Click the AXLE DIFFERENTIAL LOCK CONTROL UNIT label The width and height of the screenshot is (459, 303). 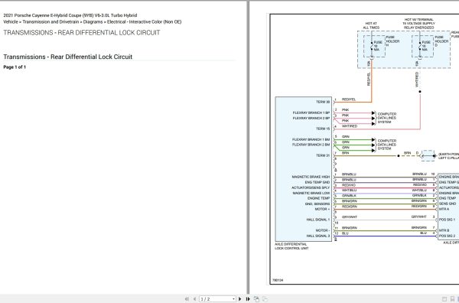[x=291, y=246]
